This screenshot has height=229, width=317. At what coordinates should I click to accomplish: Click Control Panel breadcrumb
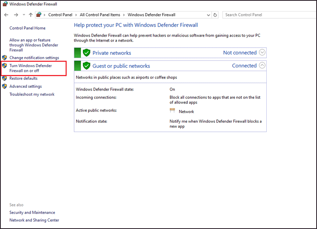click(60, 15)
